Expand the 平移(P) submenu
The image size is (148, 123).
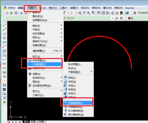coord(45,30)
